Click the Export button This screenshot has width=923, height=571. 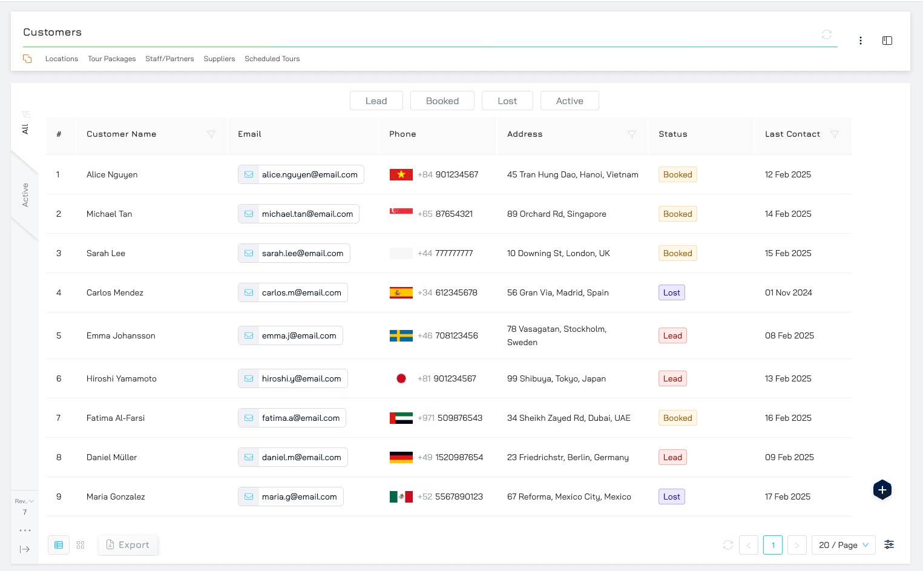128,545
